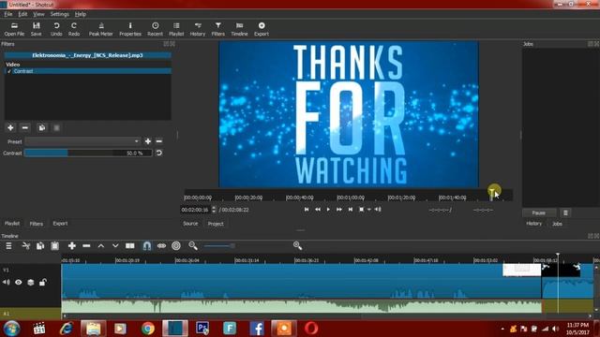Save preset with plus next to Preset
The height and width of the screenshot is (337, 600).
(148, 141)
